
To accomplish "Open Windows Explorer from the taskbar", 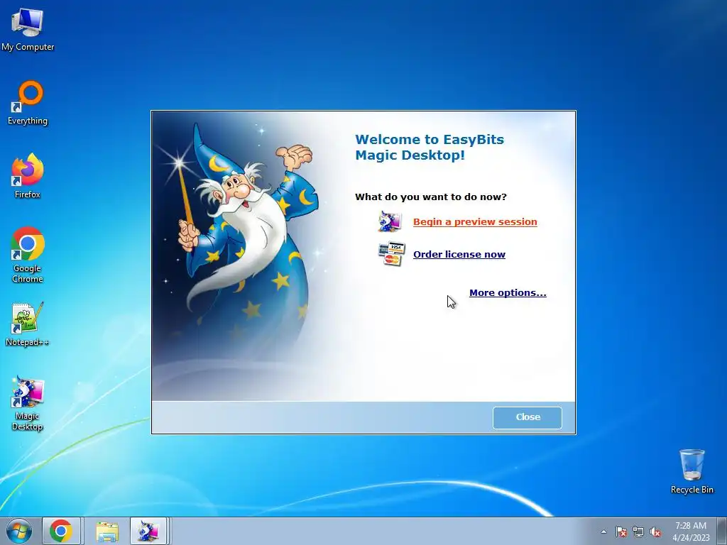I will tap(107, 531).
